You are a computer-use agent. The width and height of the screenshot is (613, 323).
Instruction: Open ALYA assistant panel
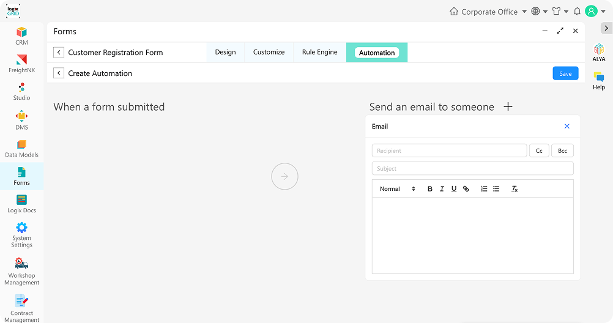[598, 53]
